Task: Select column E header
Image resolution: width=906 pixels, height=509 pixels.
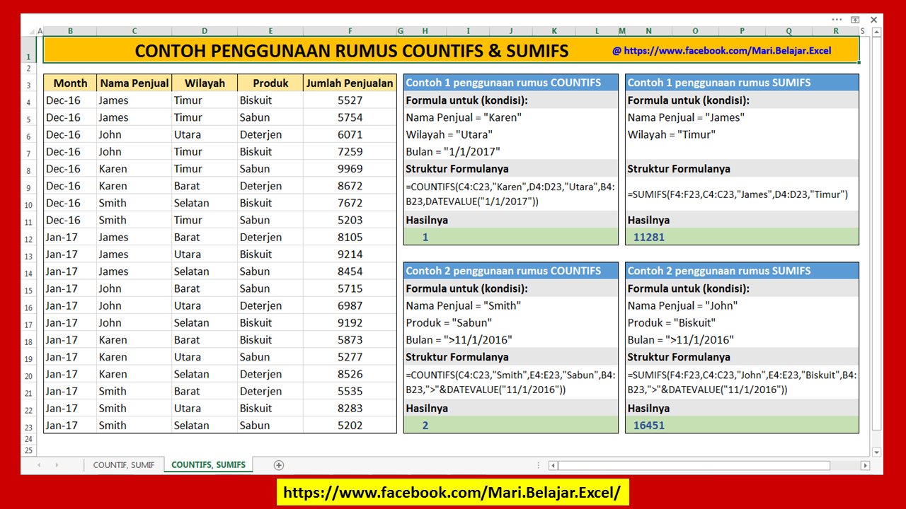Action: 270,31
